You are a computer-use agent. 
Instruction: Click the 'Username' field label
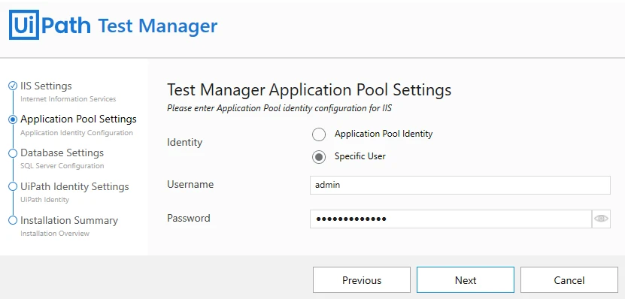(190, 184)
